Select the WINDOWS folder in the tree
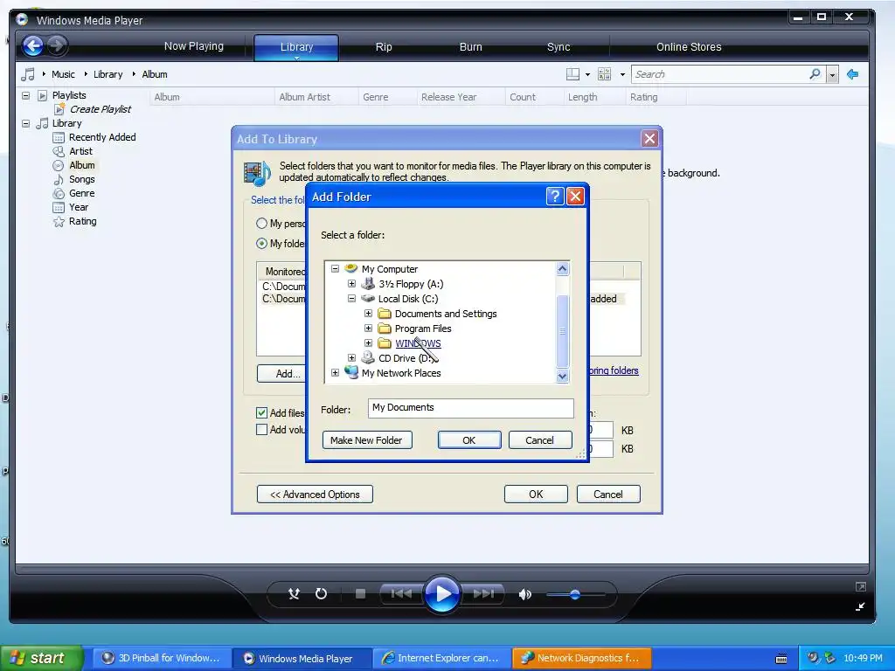Viewport: 895px width, 671px height. (418, 343)
